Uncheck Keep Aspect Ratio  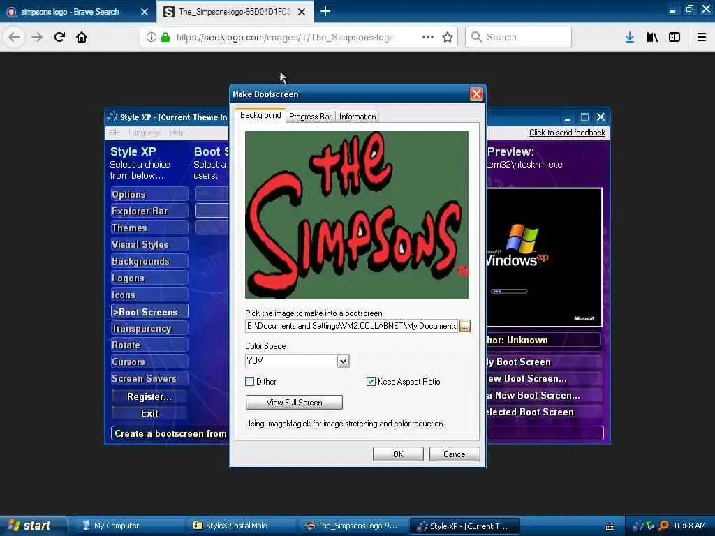[x=371, y=382]
